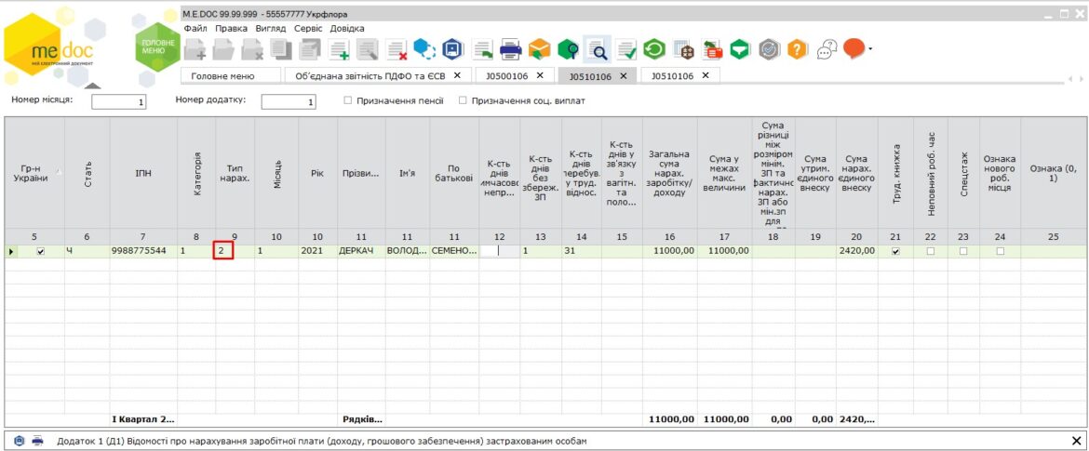Screen dimensions: 1089x451
Task: Click the blue hexagon arrows icon
Action: [x=423, y=49]
